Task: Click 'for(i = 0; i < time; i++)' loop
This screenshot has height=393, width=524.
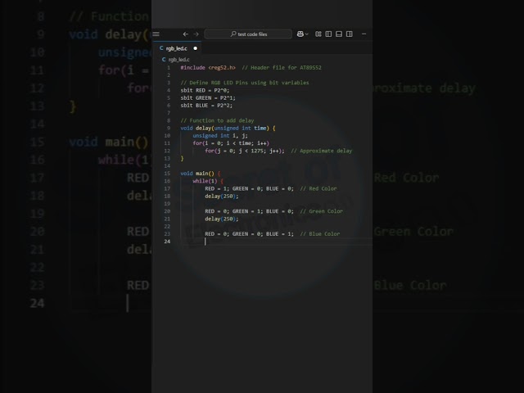Action: (231, 143)
